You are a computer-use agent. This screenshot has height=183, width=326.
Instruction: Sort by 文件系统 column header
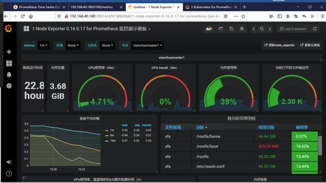coord(173,127)
